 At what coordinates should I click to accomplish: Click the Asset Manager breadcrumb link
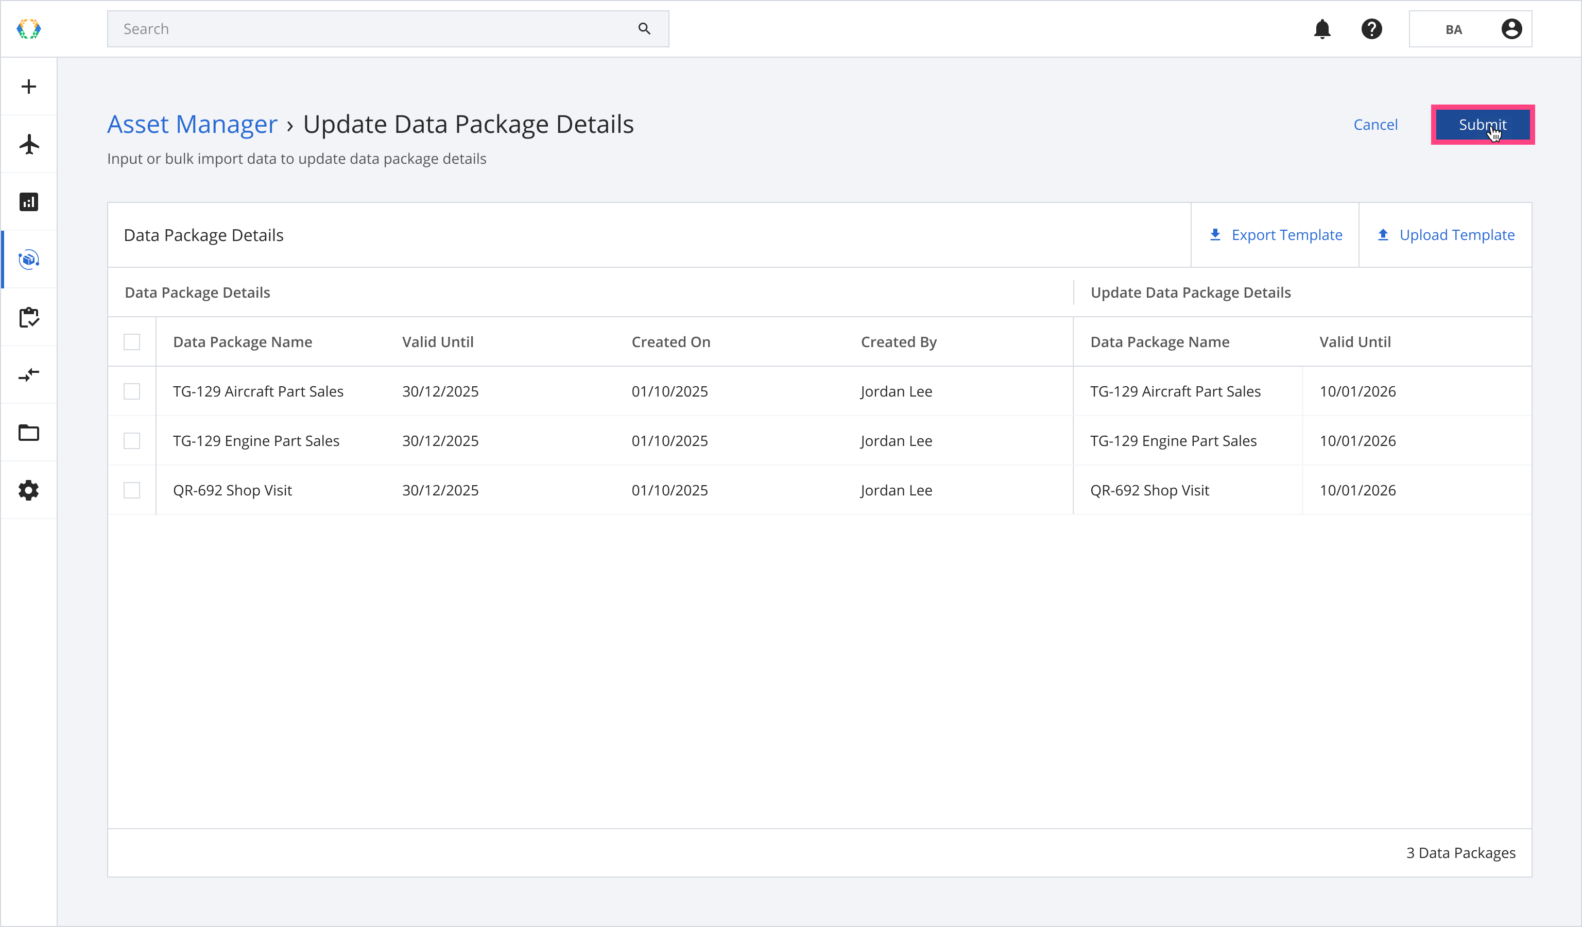point(192,124)
